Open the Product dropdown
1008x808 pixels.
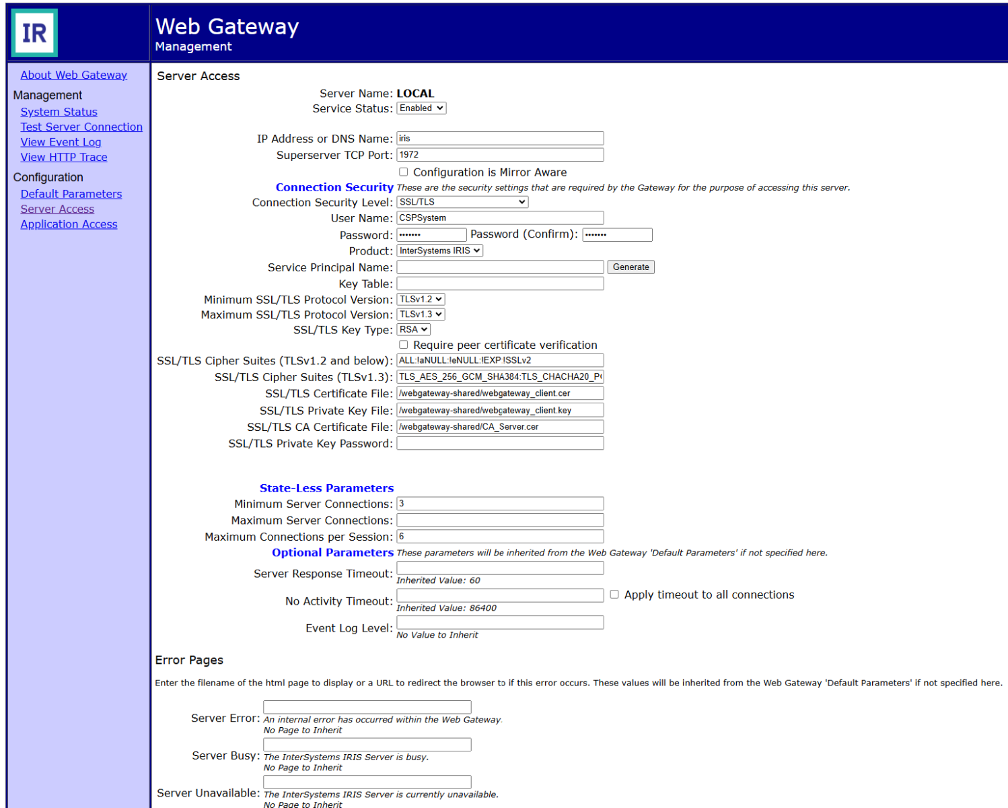click(440, 250)
